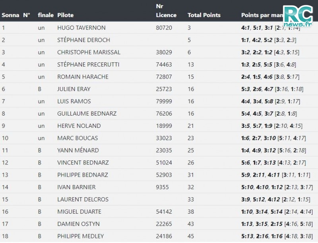
Task: Click STÉPHANE DEROCH row name
Action: (x=83, y=40)
